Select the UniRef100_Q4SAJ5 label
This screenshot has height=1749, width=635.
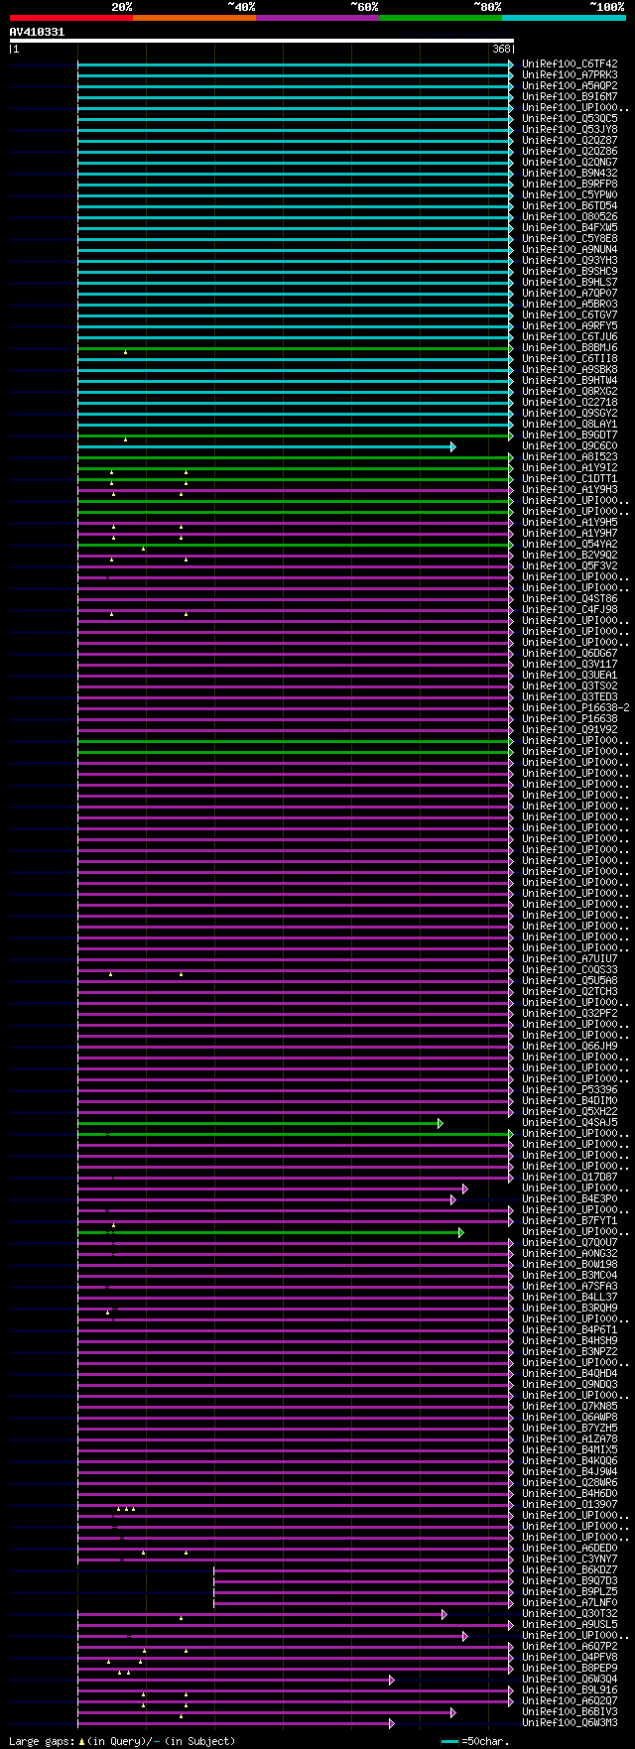[x=570, y=1123]
